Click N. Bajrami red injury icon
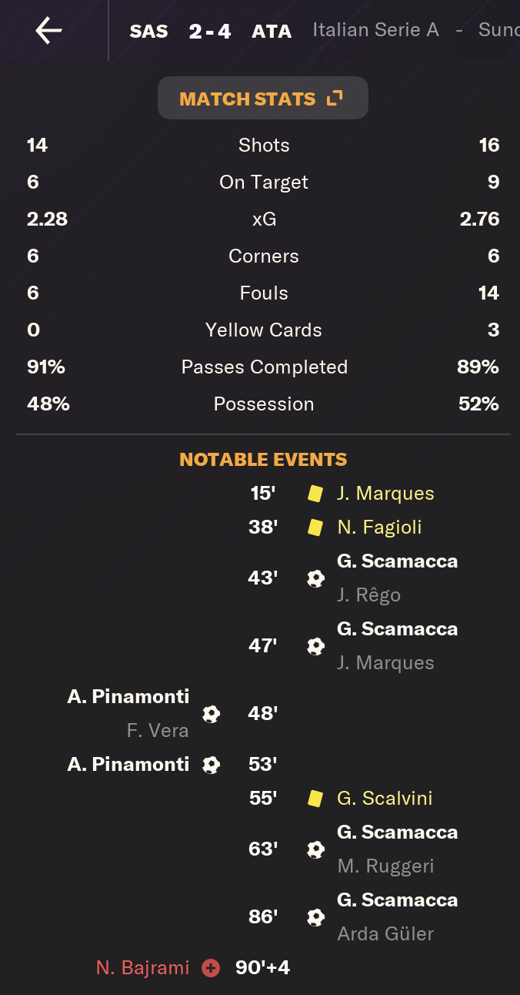This screenshot has height=995, width=520. [211, 968]
